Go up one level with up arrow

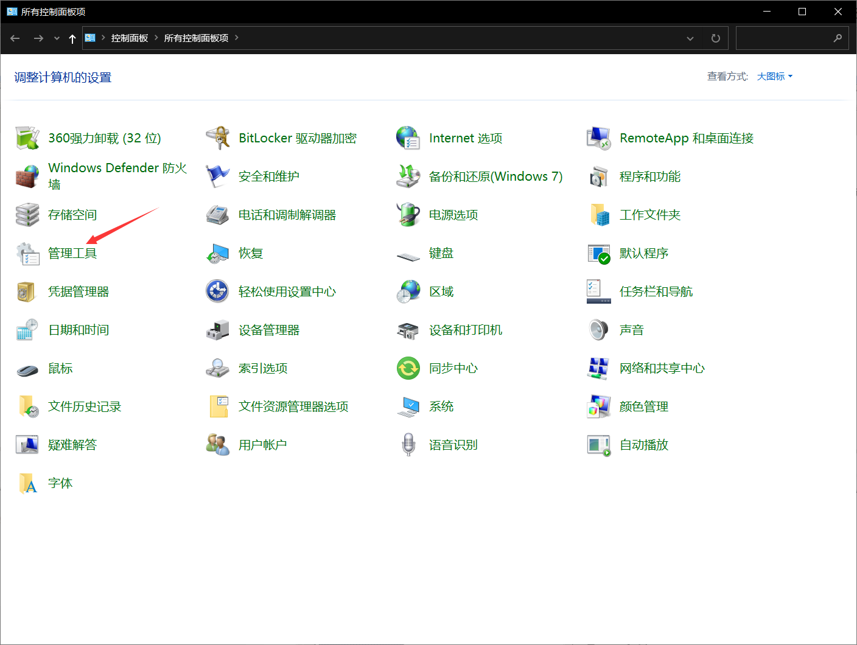click(72, 38)
